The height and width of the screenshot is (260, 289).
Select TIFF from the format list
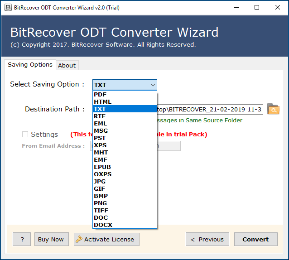click(x=125, y=211)
